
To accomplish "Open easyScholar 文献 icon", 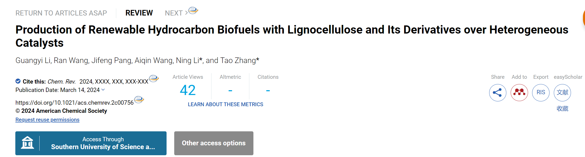I will (562, 92).
